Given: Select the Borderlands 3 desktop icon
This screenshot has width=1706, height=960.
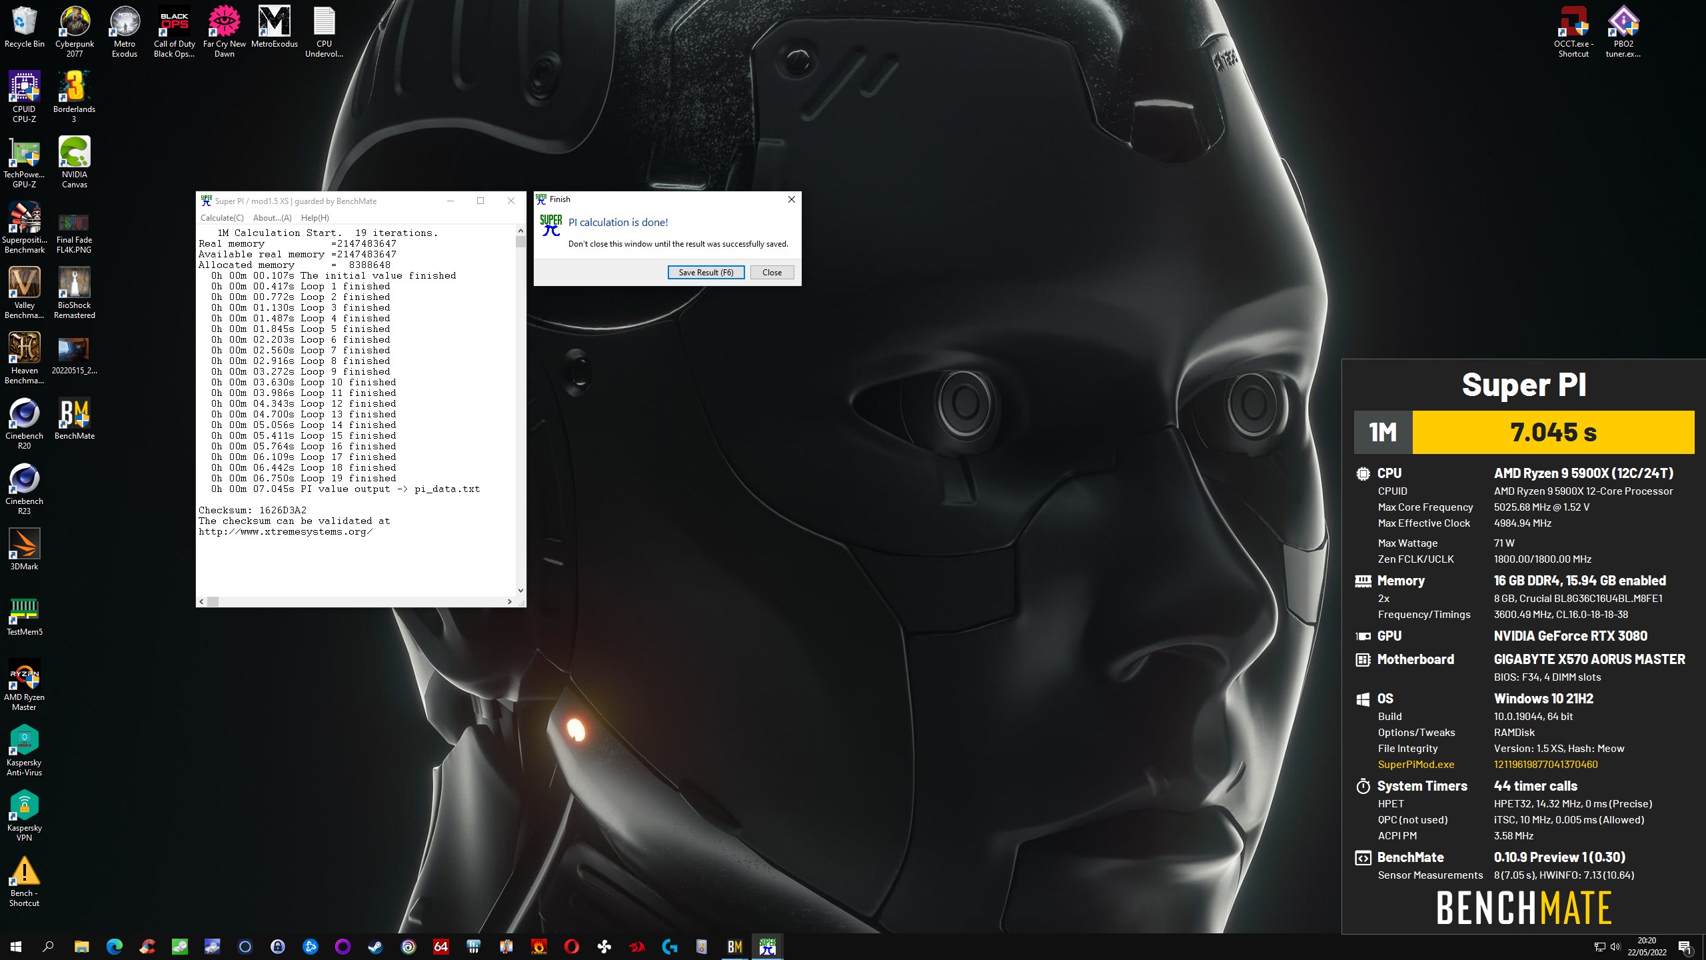Looking at the screenshot, I should 75,97.
